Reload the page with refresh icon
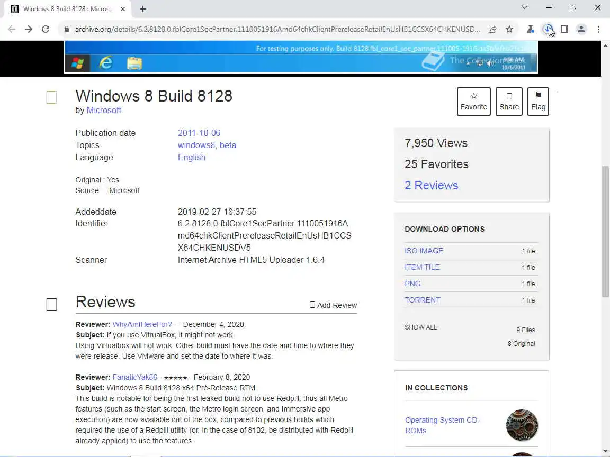The image size is (610, 457). point(46,29)
